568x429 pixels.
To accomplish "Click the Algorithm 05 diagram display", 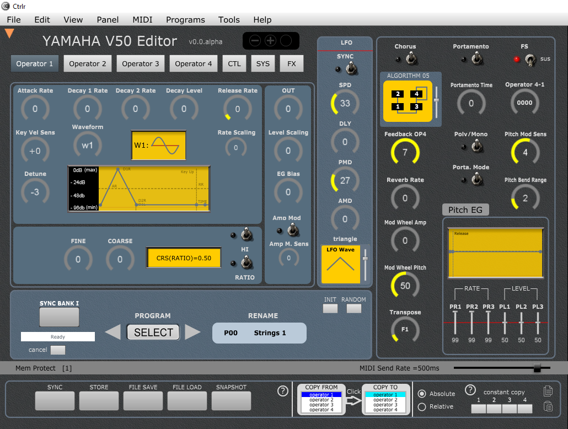I will pyautogui.click(x=407, y=100).
